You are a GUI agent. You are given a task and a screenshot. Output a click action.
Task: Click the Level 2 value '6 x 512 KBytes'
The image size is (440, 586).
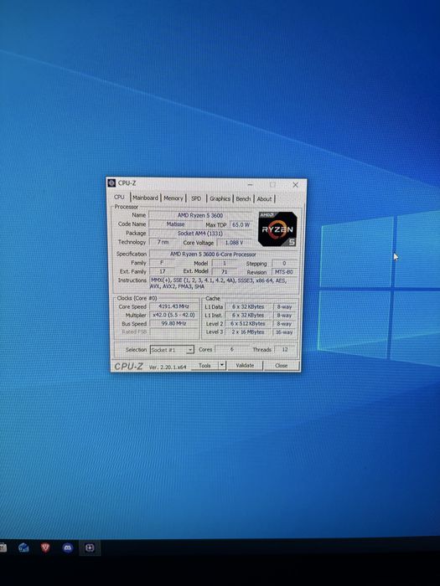248,324
